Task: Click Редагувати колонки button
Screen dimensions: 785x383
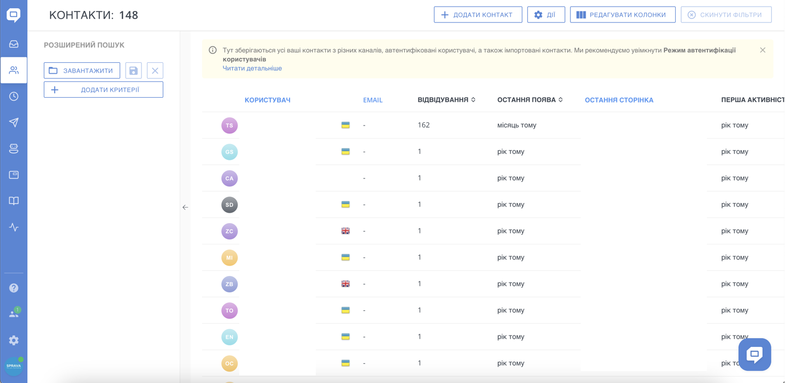Action: coord(622,15)
